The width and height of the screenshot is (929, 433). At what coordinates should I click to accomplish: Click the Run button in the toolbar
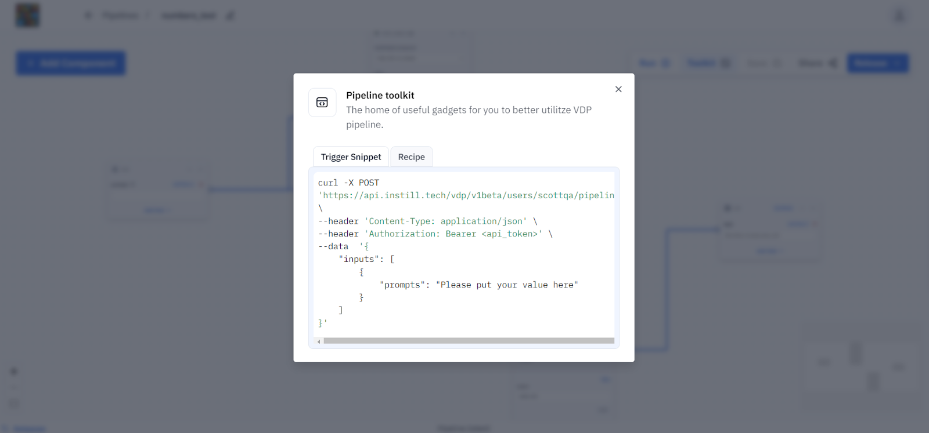[654, 63]
